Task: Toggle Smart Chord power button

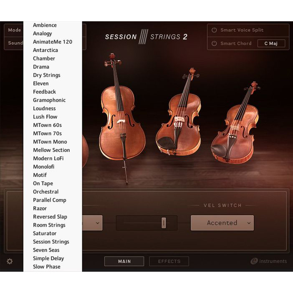Action: point(214,43)
